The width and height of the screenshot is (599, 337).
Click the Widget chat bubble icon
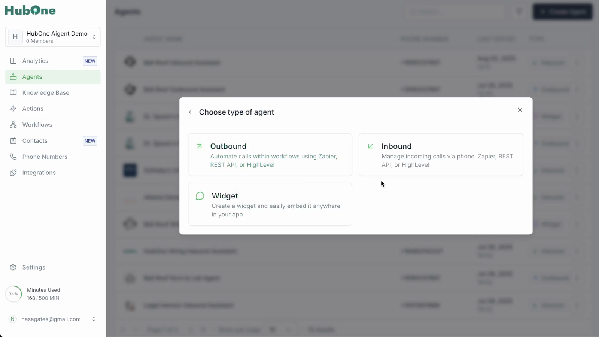pyautogui.click(x=200, y=196)
